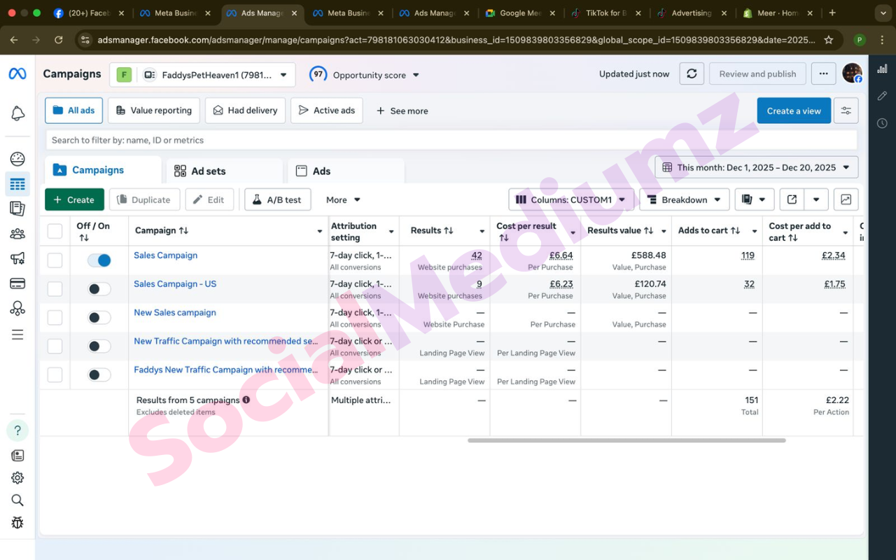Switch to the Ad sets tab
Screen dimensions: 896x560
[209, 171]
